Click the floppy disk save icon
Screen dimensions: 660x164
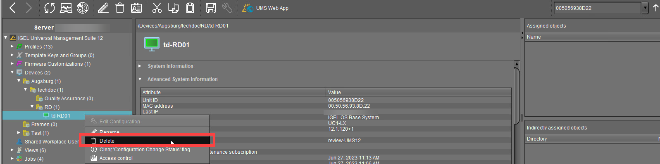pyautogui.click(x=211, y=8)
